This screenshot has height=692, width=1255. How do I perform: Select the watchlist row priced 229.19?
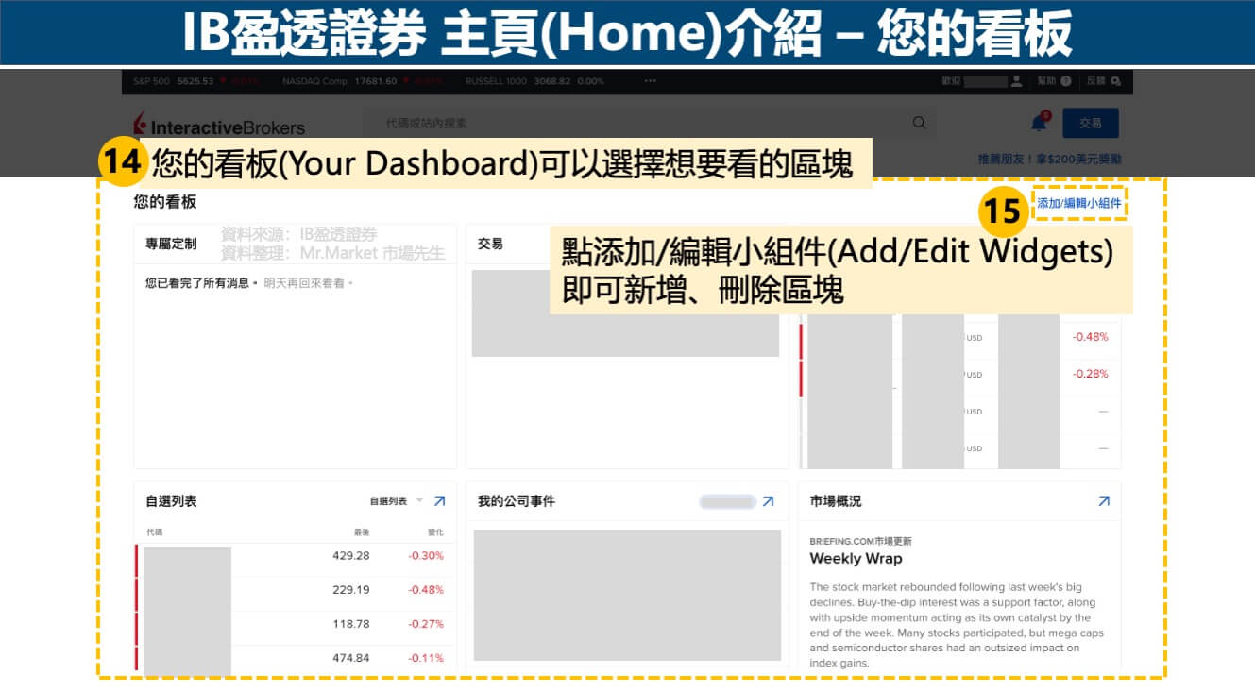295,590
